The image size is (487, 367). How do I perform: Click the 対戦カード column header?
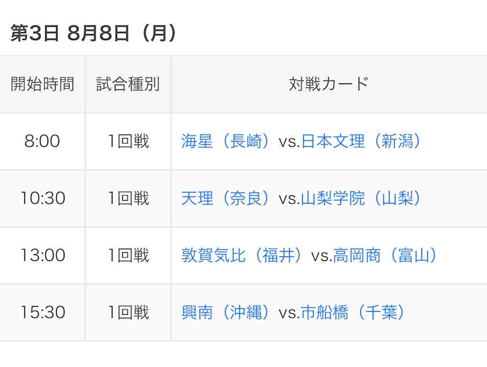(329, 84)
